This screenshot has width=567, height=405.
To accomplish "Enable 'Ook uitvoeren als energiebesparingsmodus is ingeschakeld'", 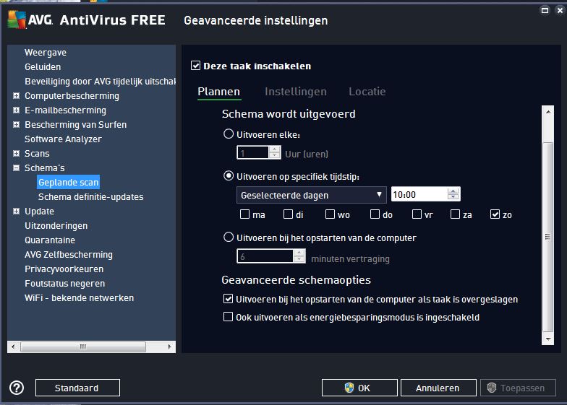I will [x=229, y=317].
